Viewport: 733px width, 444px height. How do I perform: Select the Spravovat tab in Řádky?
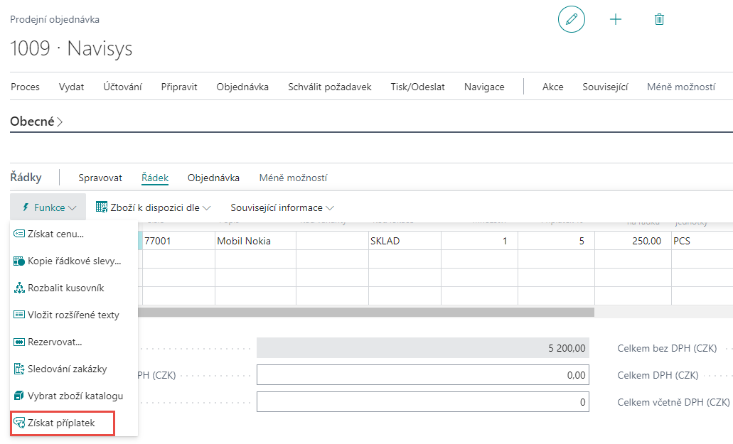tap(100, 178)
